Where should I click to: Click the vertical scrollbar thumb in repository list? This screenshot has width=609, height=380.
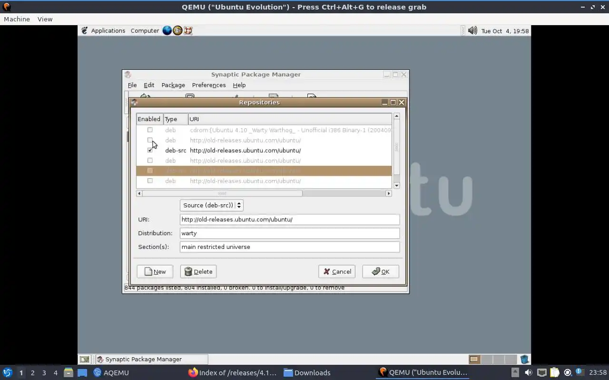396,147
